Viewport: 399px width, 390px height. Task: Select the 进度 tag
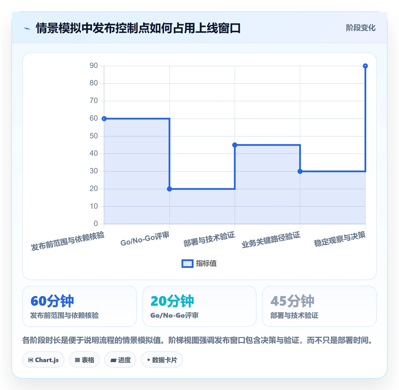pyautogui.click(x=120, y=360)
